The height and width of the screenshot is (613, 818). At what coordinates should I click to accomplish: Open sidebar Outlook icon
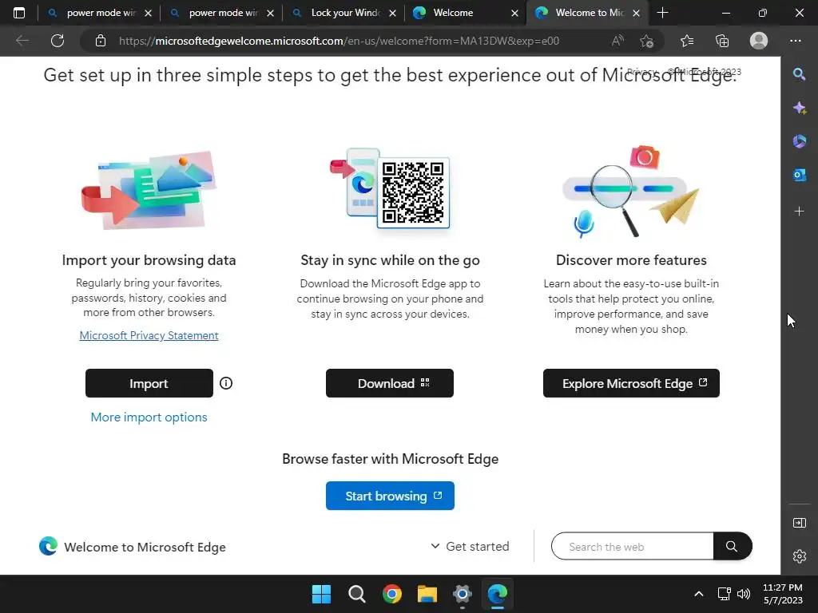coord(799,175)
